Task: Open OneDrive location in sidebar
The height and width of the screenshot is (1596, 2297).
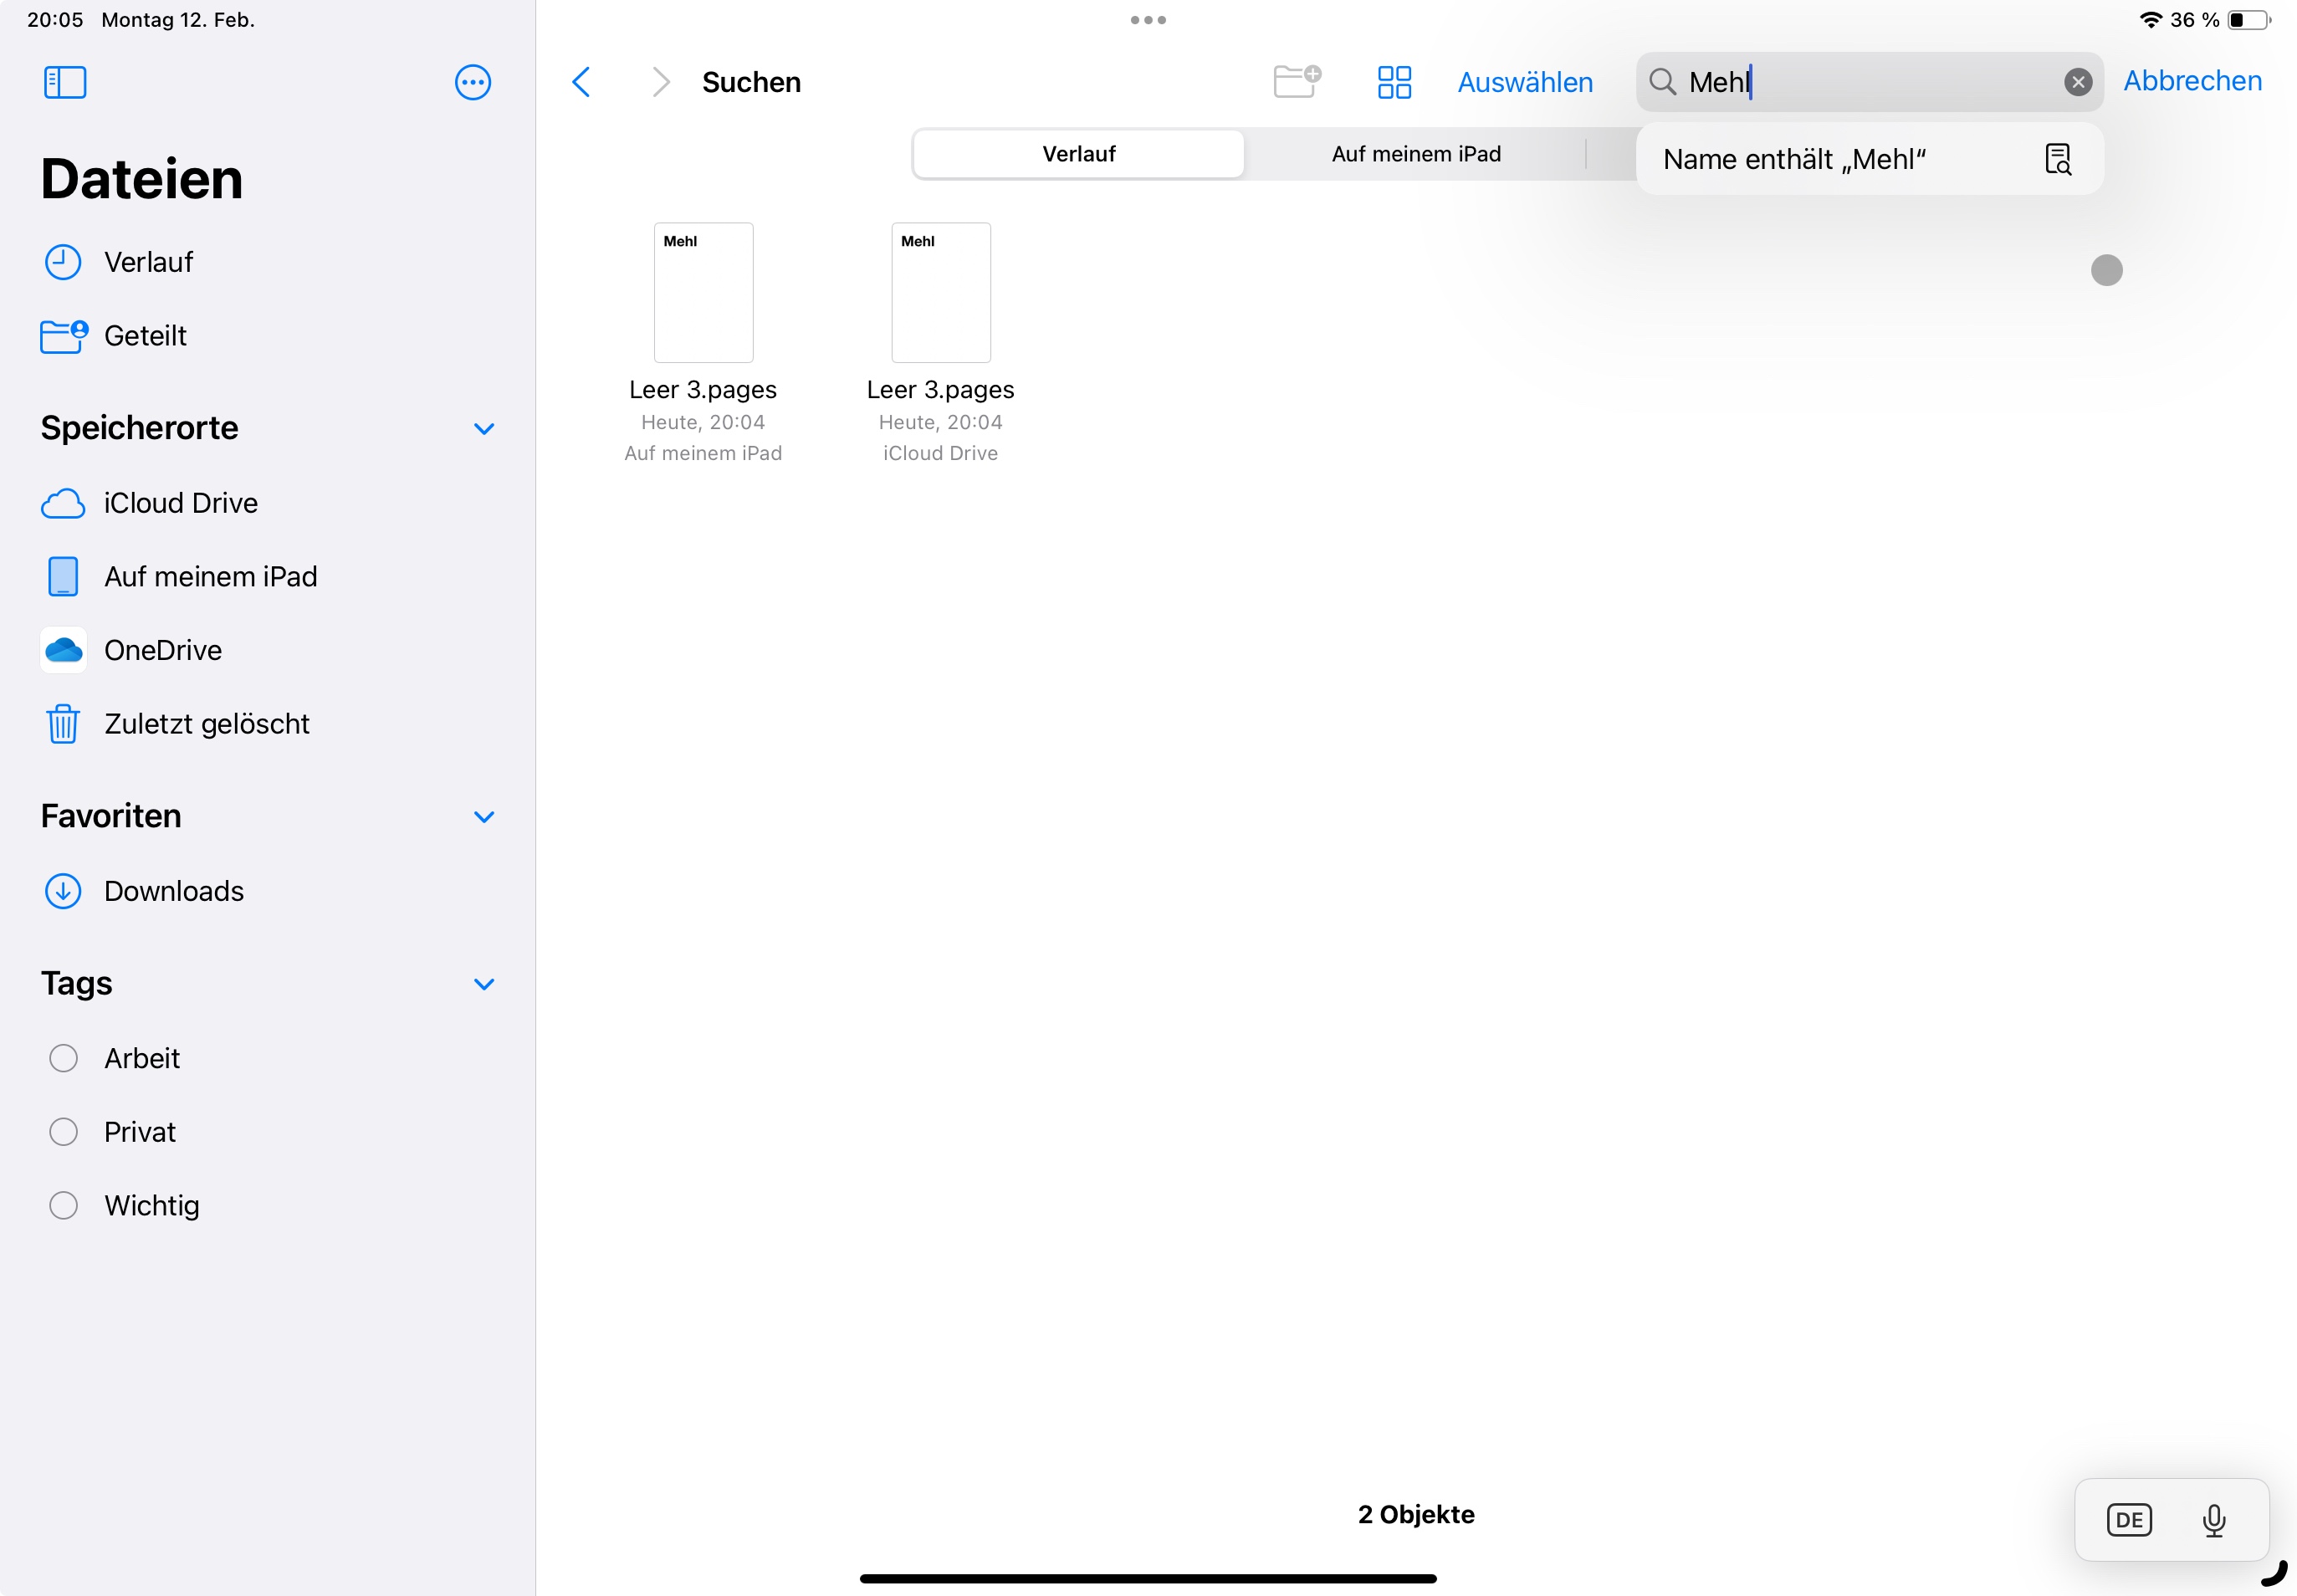Action: 162,650
